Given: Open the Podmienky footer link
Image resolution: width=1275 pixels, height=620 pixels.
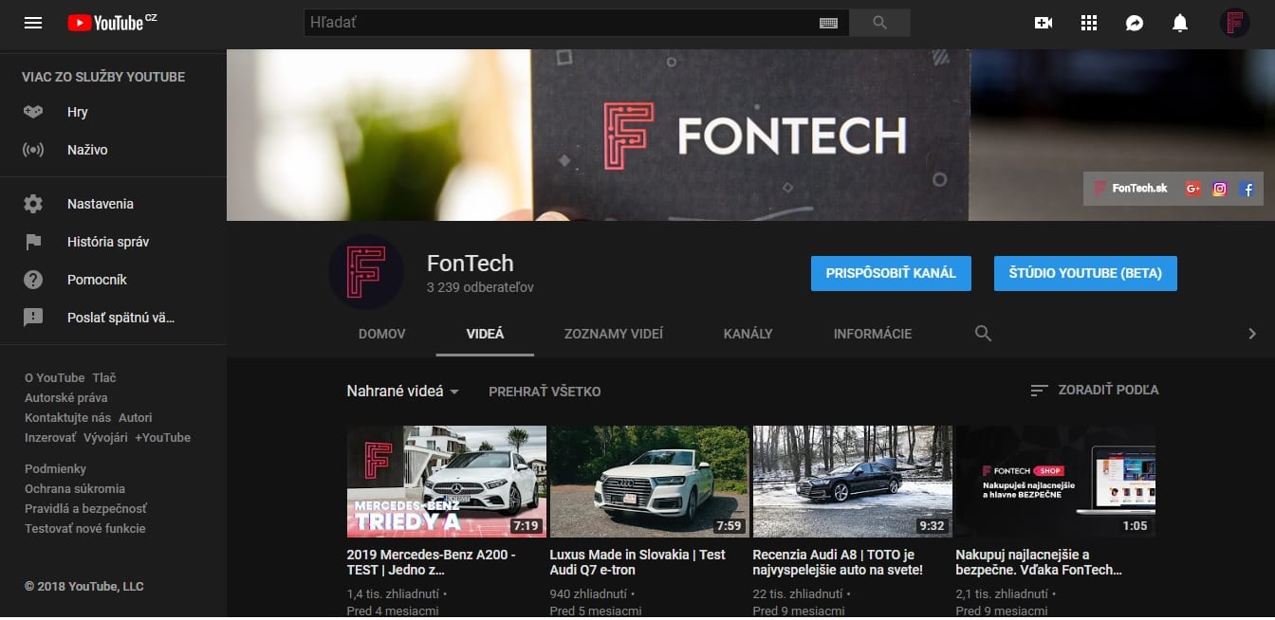Looking at the screenshot, I should (x=55, y=468).
